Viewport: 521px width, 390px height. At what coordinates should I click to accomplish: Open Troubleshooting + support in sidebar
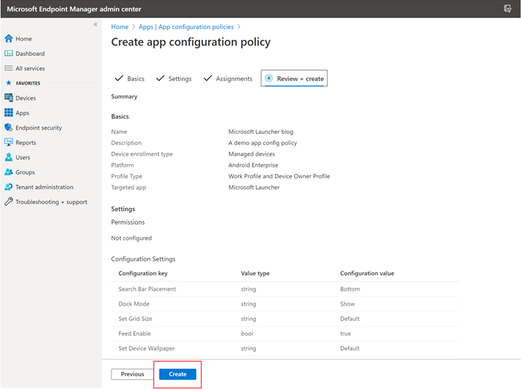pos(51,202)
